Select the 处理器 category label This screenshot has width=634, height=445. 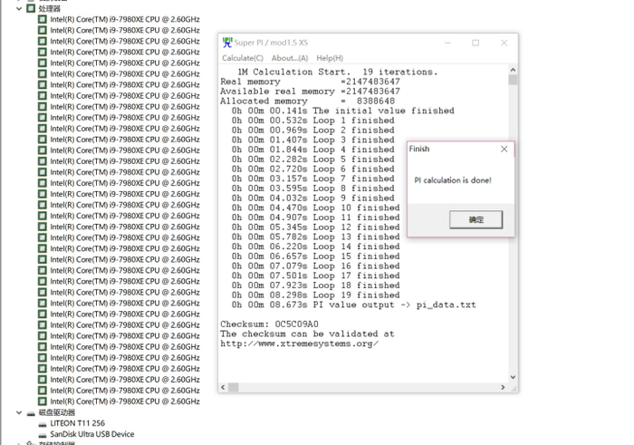pyautogui.click(x=49, y=8)
